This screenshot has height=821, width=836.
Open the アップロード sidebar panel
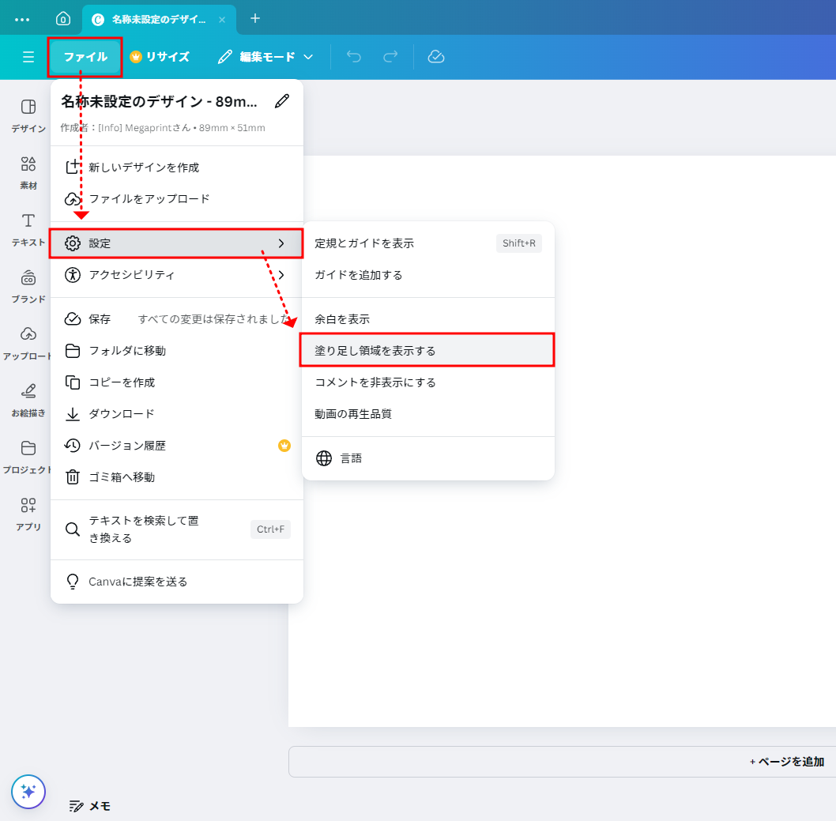pyautogui.click(x=27, y=343)
